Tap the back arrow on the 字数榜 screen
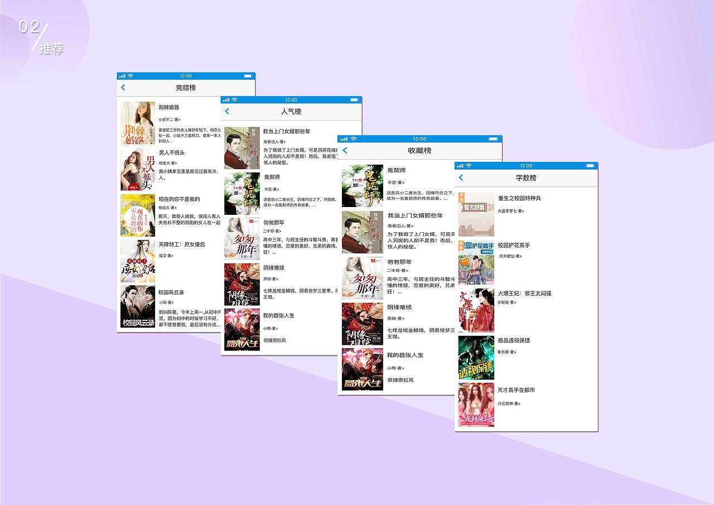 [x=461, y=177]
